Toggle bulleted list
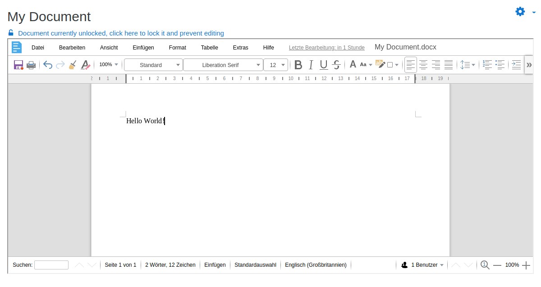Image resolution: width=541 pixels, height=287 pixels. (x=500, y=65)
